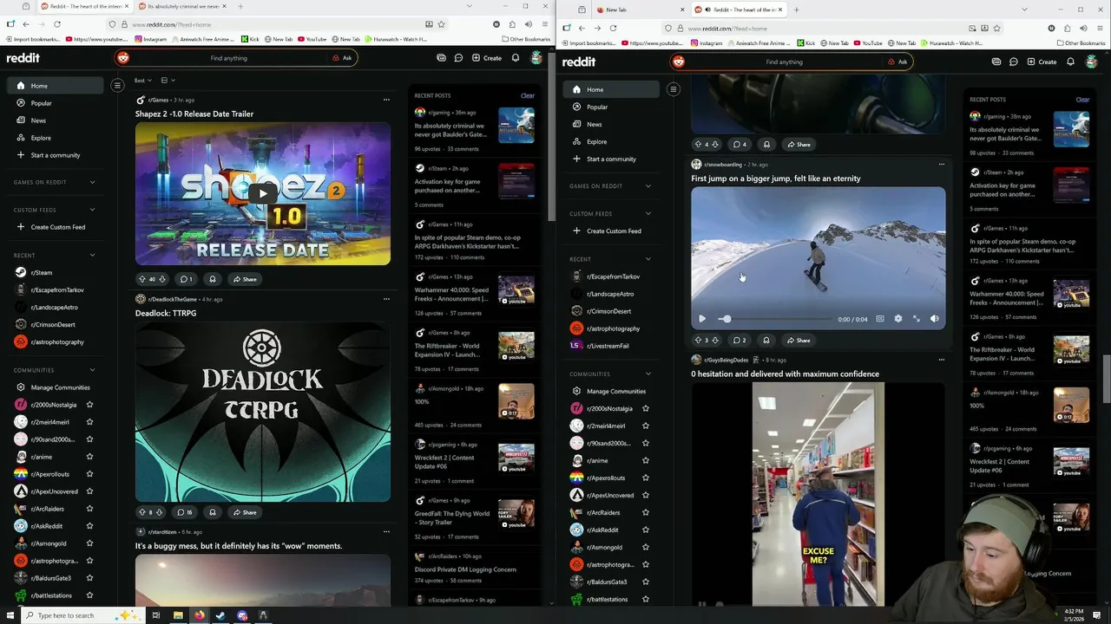Upvote the snowboarding post in right window
The image size is (1111, 624).
pyautogui.click(x=698, y=341)
